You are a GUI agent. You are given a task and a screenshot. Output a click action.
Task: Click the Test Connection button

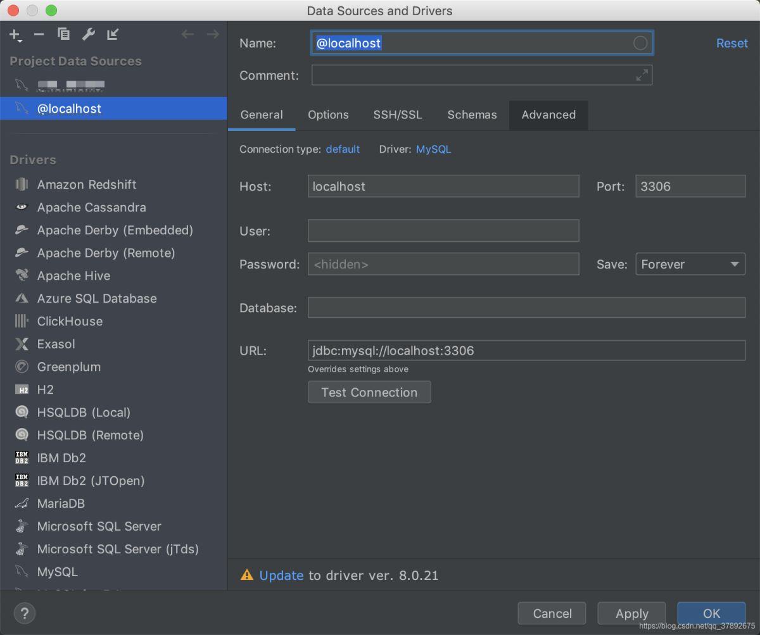point(369,392)
